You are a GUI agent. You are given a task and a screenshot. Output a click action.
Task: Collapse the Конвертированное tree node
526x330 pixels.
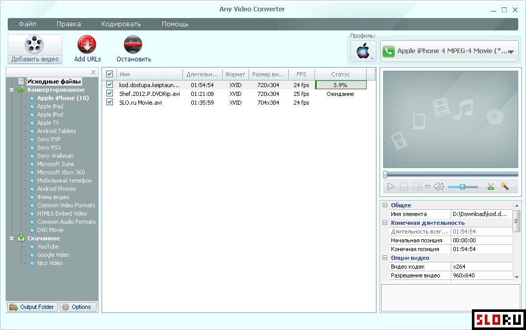(11, 90)
